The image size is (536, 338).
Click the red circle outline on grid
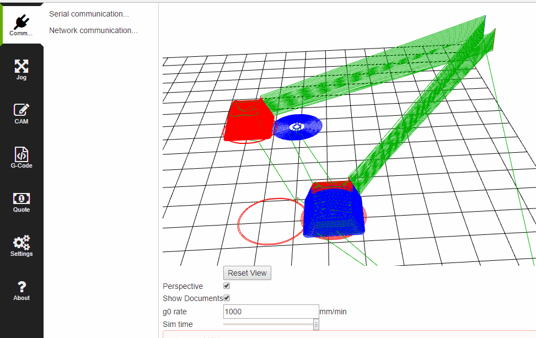pos(271,222)
